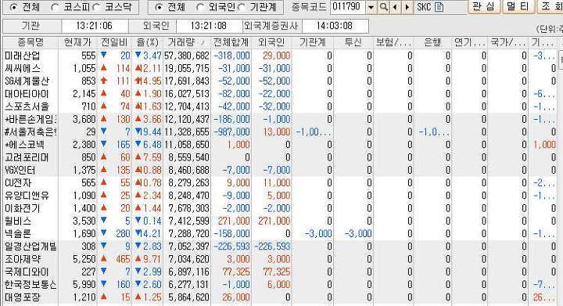Viewport: 563px width, 306px height.
Task: Sort by 투신 column header
Action: [x=353, y=42]
